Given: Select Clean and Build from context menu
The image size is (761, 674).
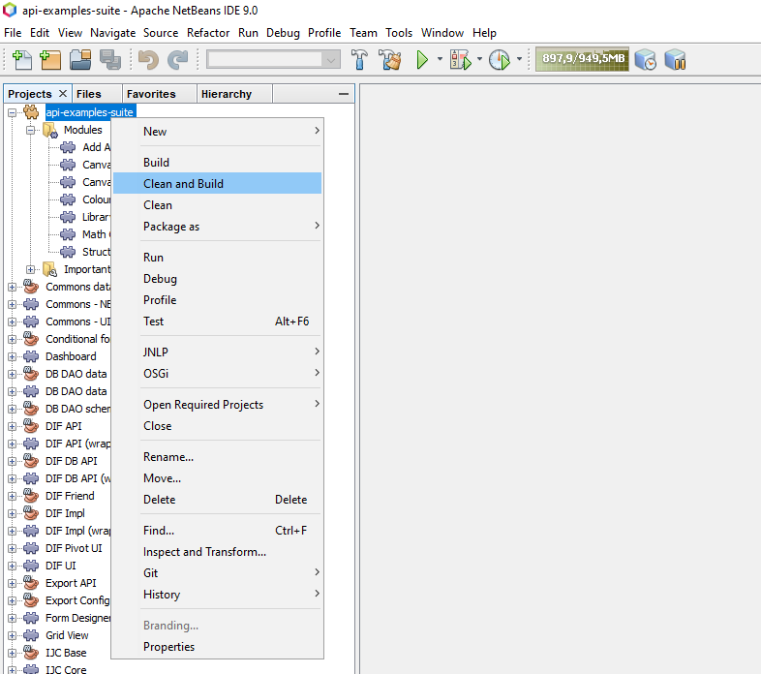Looking at the screenshot, I should point(184,184).
